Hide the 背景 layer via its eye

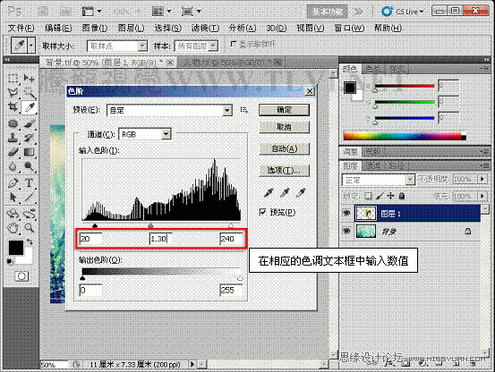pyautogui.click(x=346, y=231)
